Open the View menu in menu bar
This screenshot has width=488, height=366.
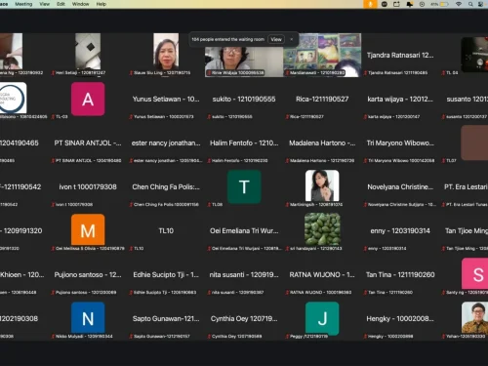(x=44, y=4)
